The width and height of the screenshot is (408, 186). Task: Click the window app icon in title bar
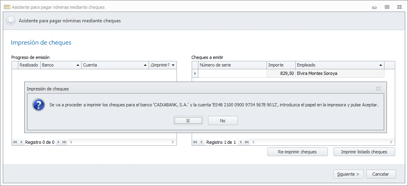[7, 7]
